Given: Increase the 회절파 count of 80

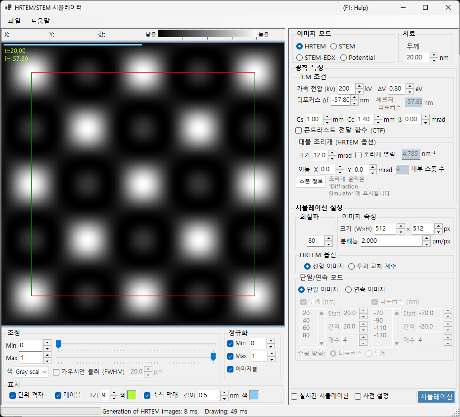Looking at the screenshot, I should (328, 238).
